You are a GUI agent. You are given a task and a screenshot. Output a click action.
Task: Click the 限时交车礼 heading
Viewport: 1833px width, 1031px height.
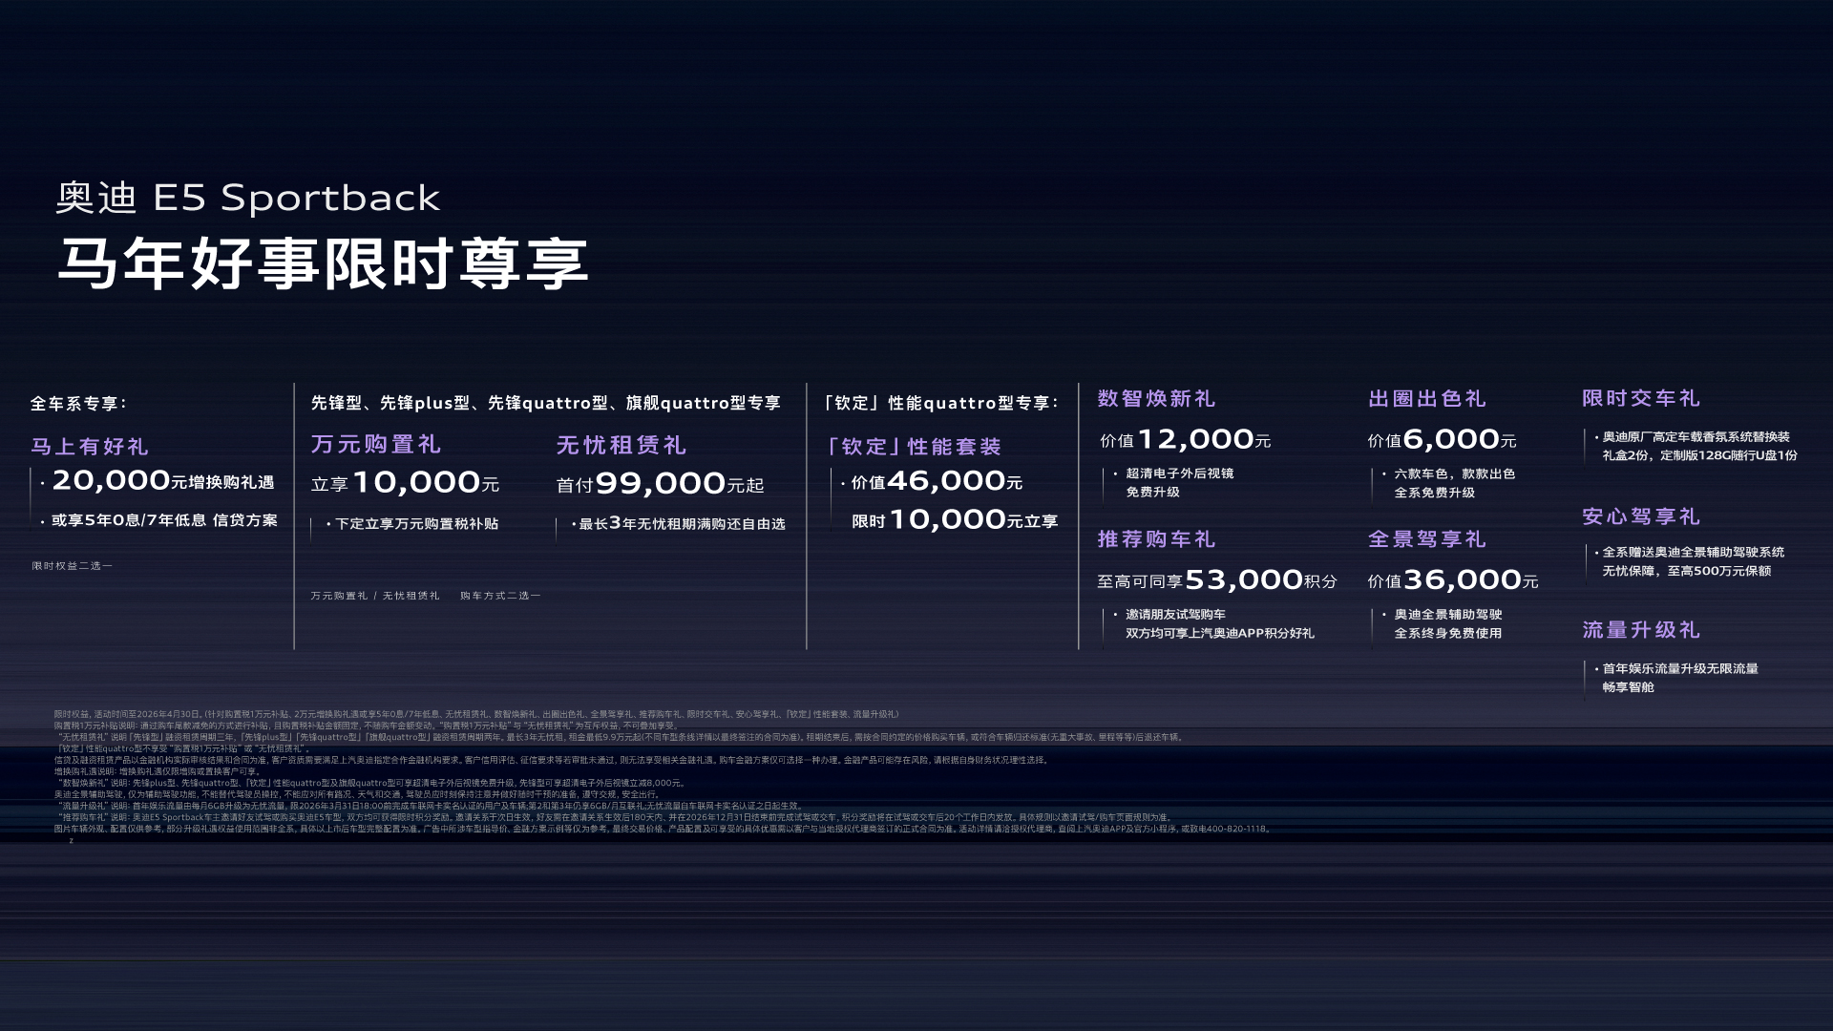tap(1641, 398)
